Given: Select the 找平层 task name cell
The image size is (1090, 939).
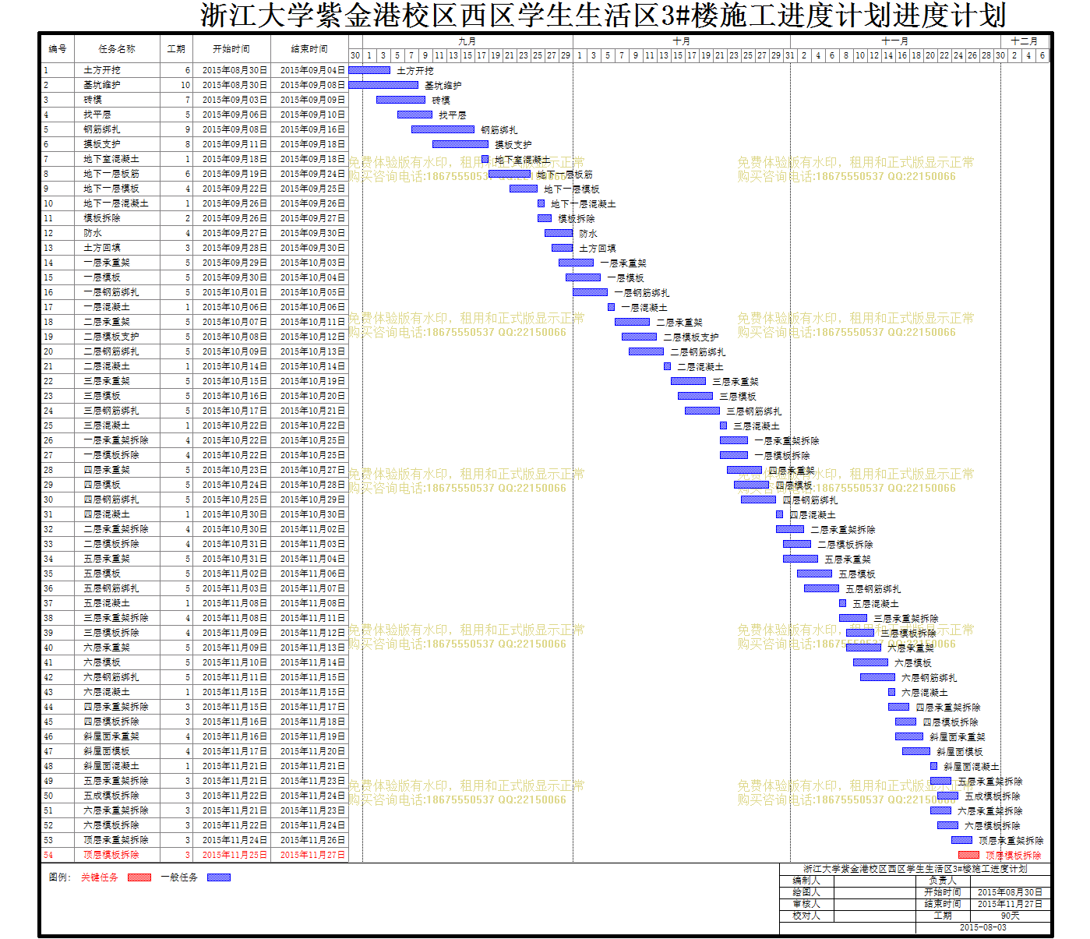Looking at the screenshot, I should click(x=117, y=115).
